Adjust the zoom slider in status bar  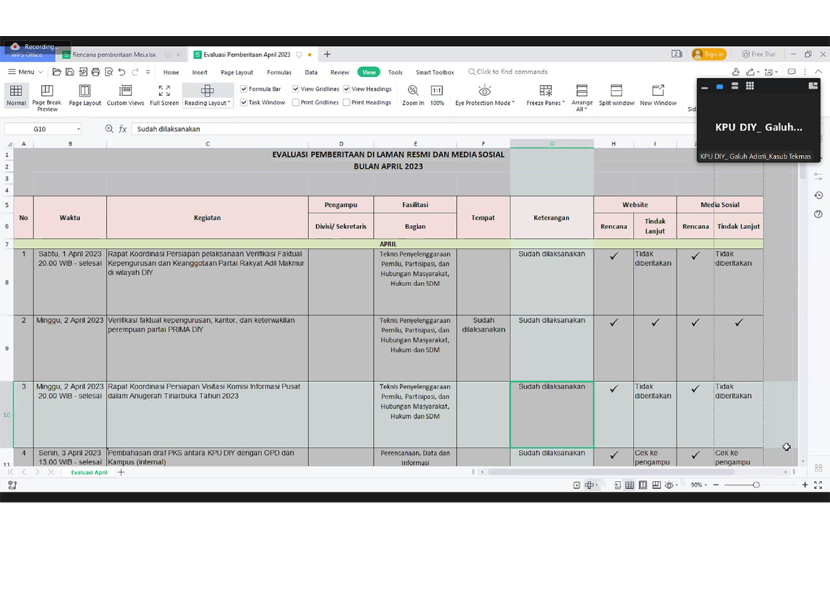tap(756, 485)
